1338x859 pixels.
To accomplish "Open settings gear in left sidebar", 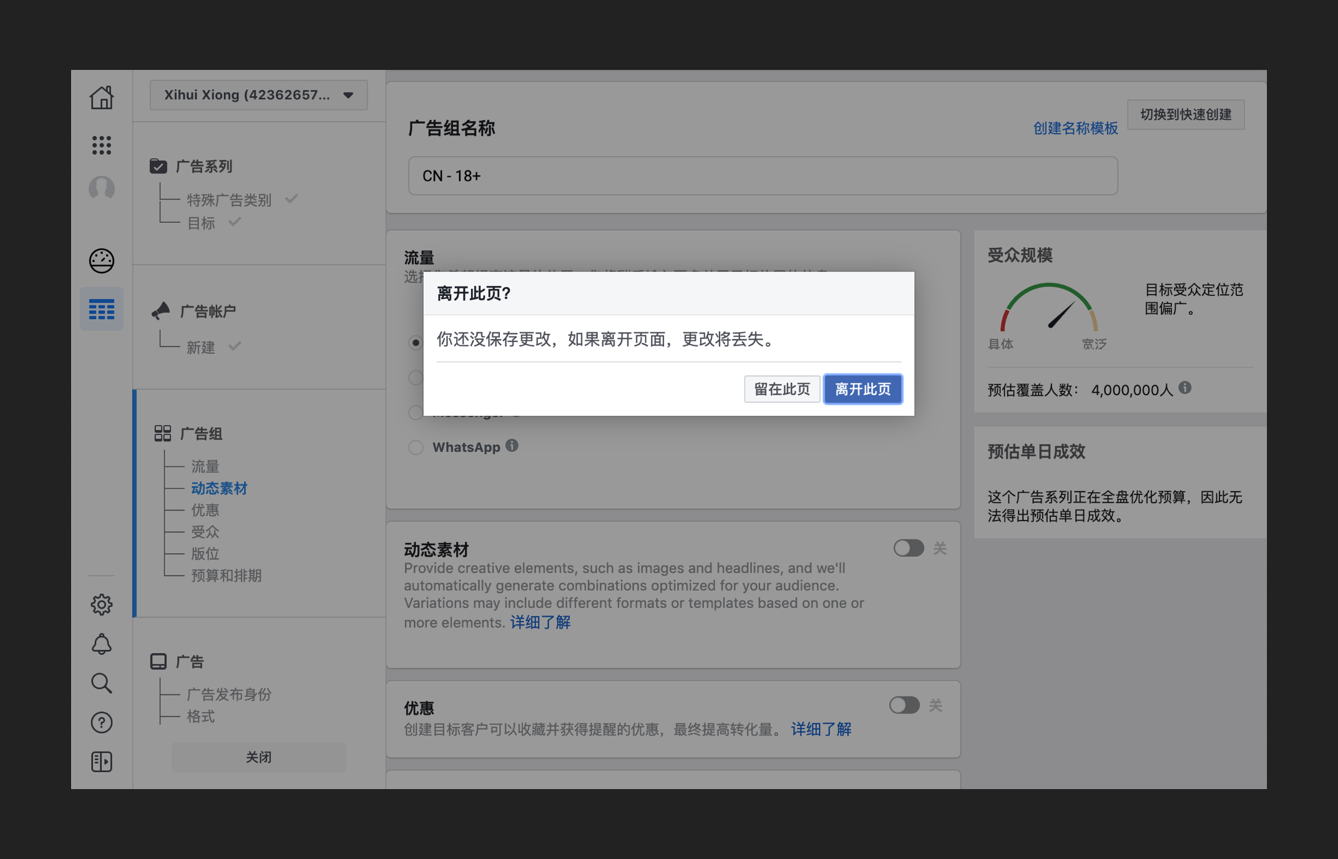I will 102,604.
